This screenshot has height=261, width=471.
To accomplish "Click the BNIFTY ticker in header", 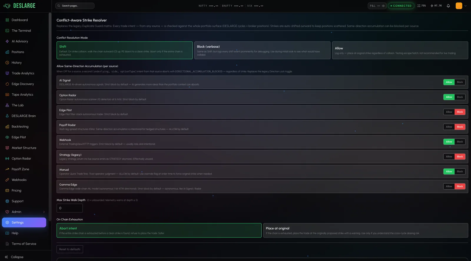I will (x=233, y=6).
